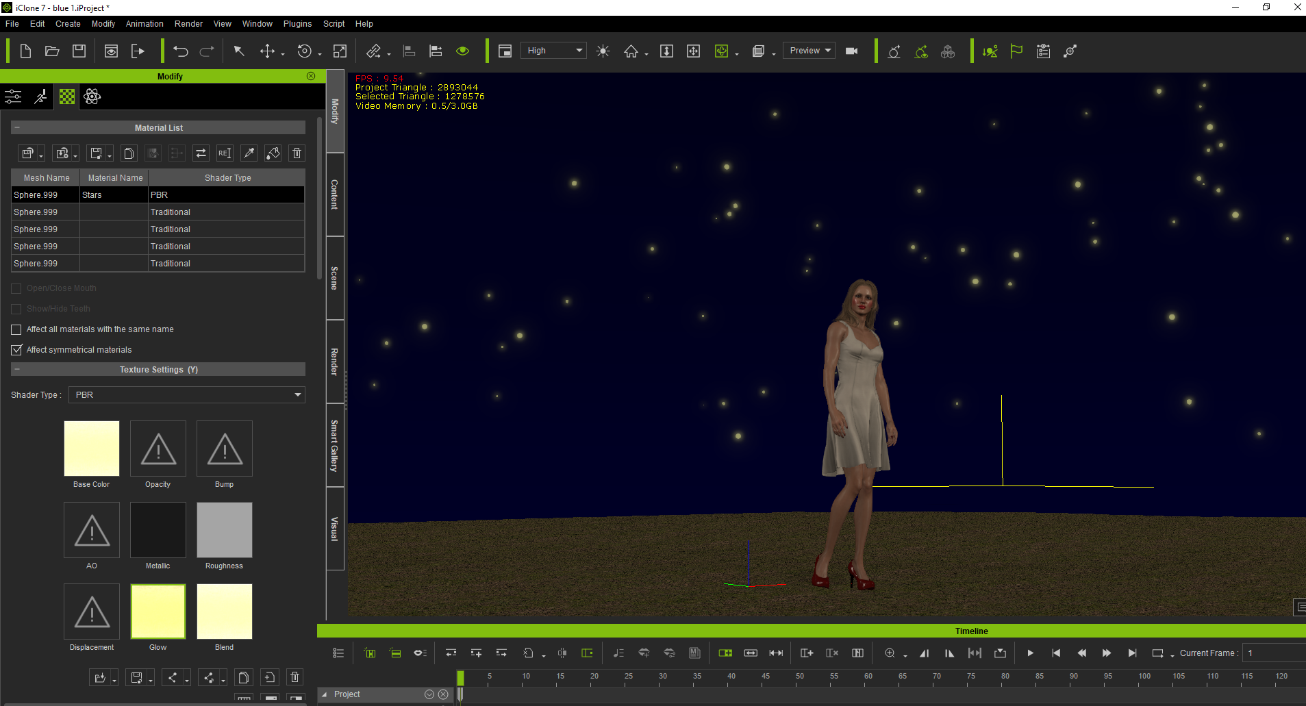The width and height of the screenshot is (1306, 706).
Task: Open the Animation menu
Action: [145, 24]
